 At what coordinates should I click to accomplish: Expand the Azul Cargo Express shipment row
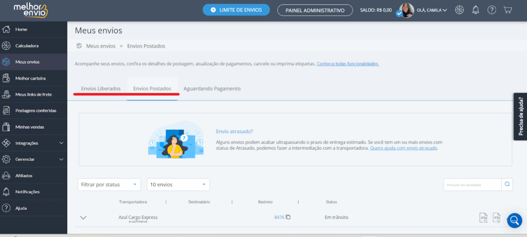pyautogui.click(x=83, y=218)
